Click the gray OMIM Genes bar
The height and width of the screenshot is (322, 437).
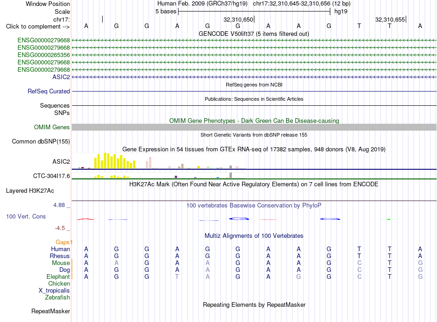(x=254, y=127)
